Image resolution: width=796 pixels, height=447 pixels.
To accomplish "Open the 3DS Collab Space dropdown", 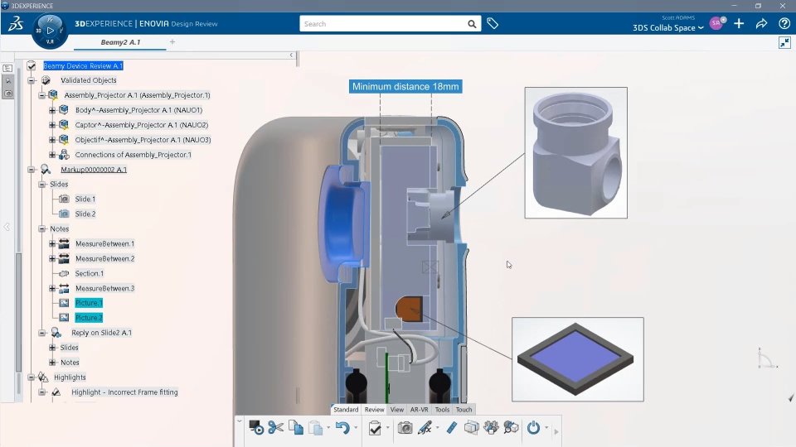I will (668, 28).
